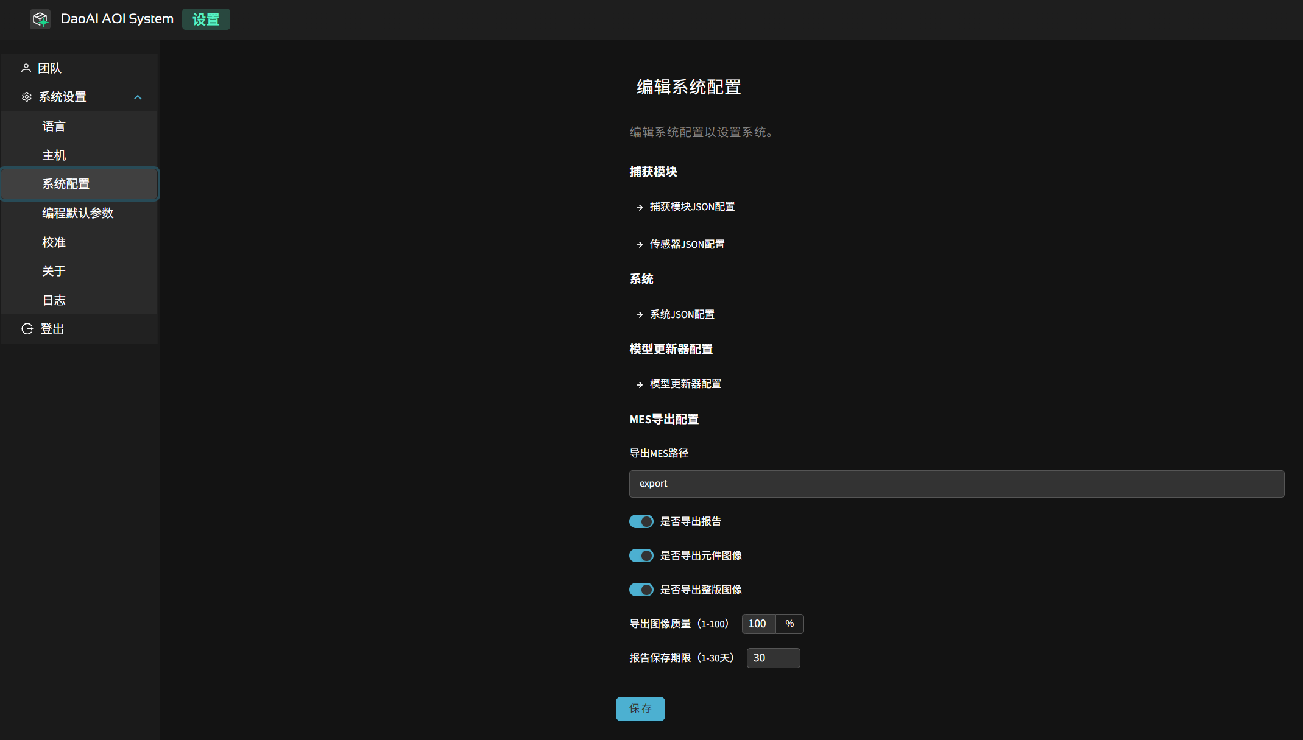Click the DaoAI cube logo icon

pyautogui.click(x=40, y=19)
